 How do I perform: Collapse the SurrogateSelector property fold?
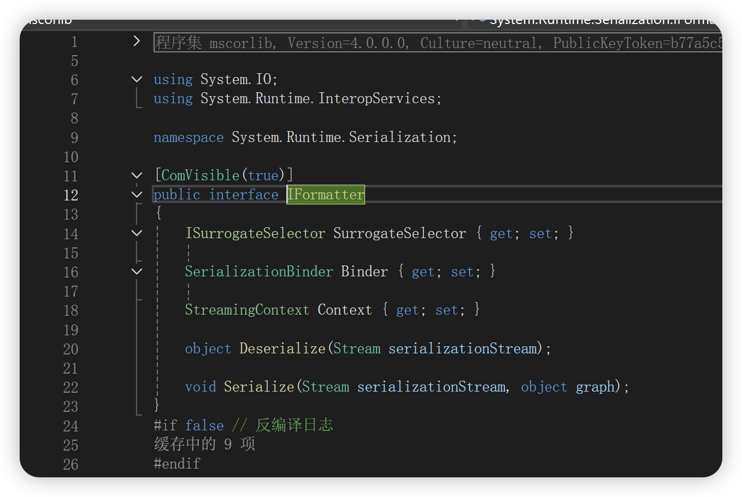point(137,233)
